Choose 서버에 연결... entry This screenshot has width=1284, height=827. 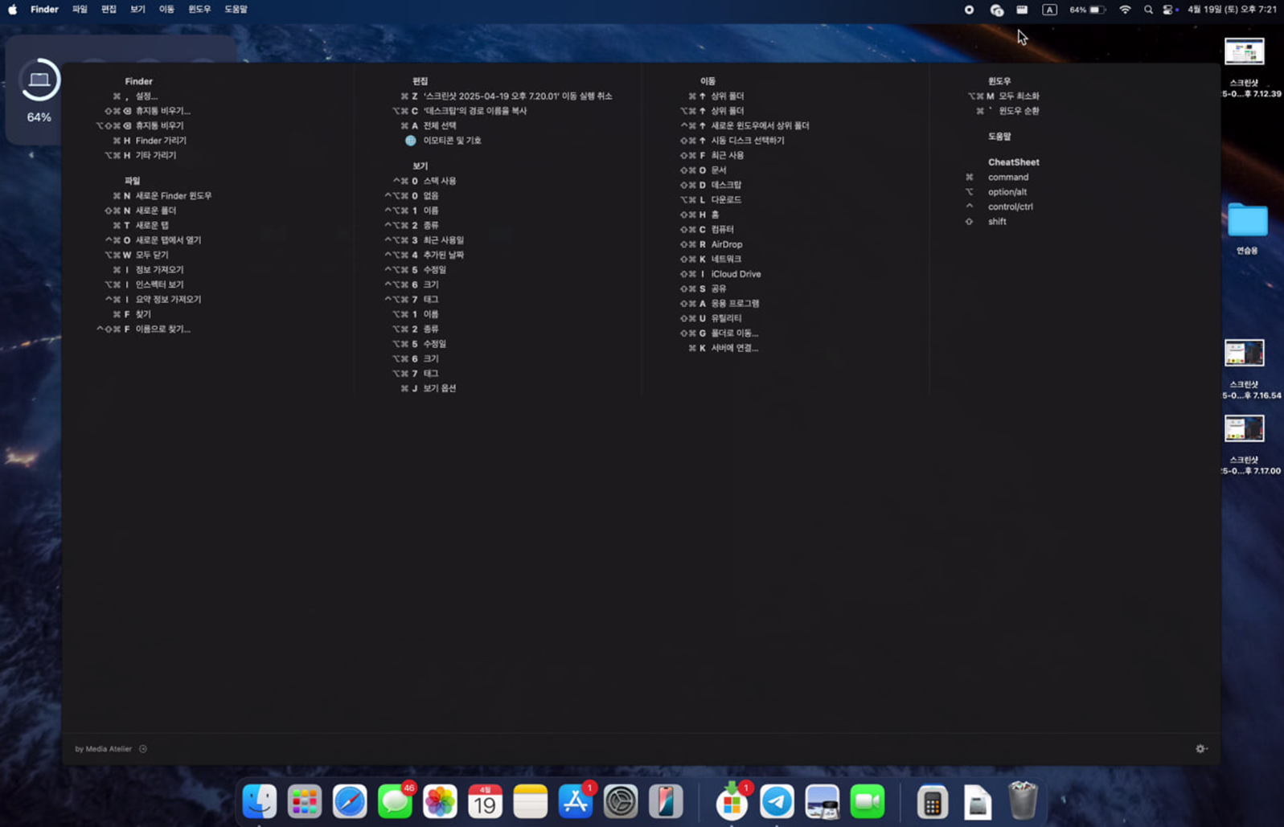click(735, 348)
